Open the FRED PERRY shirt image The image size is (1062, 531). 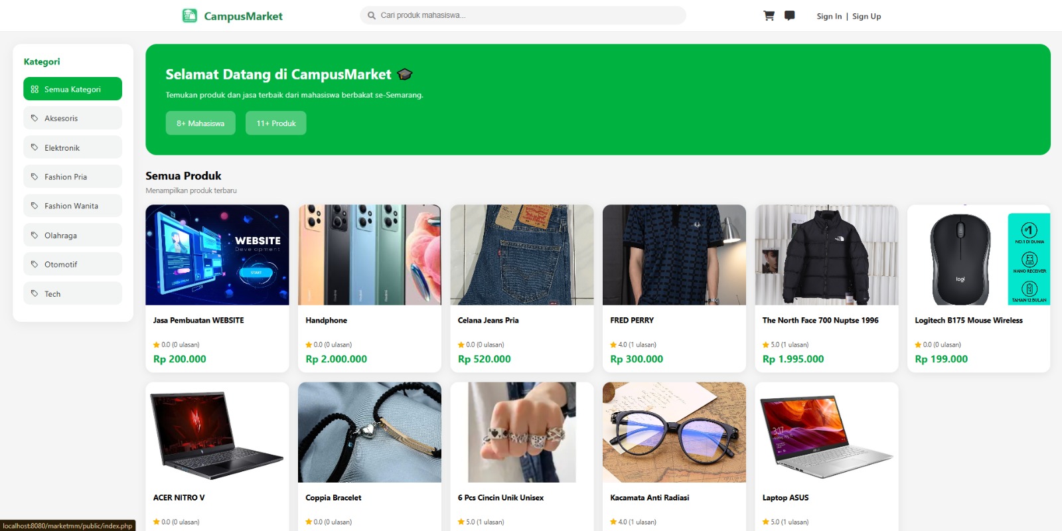(x=674, y=255)
